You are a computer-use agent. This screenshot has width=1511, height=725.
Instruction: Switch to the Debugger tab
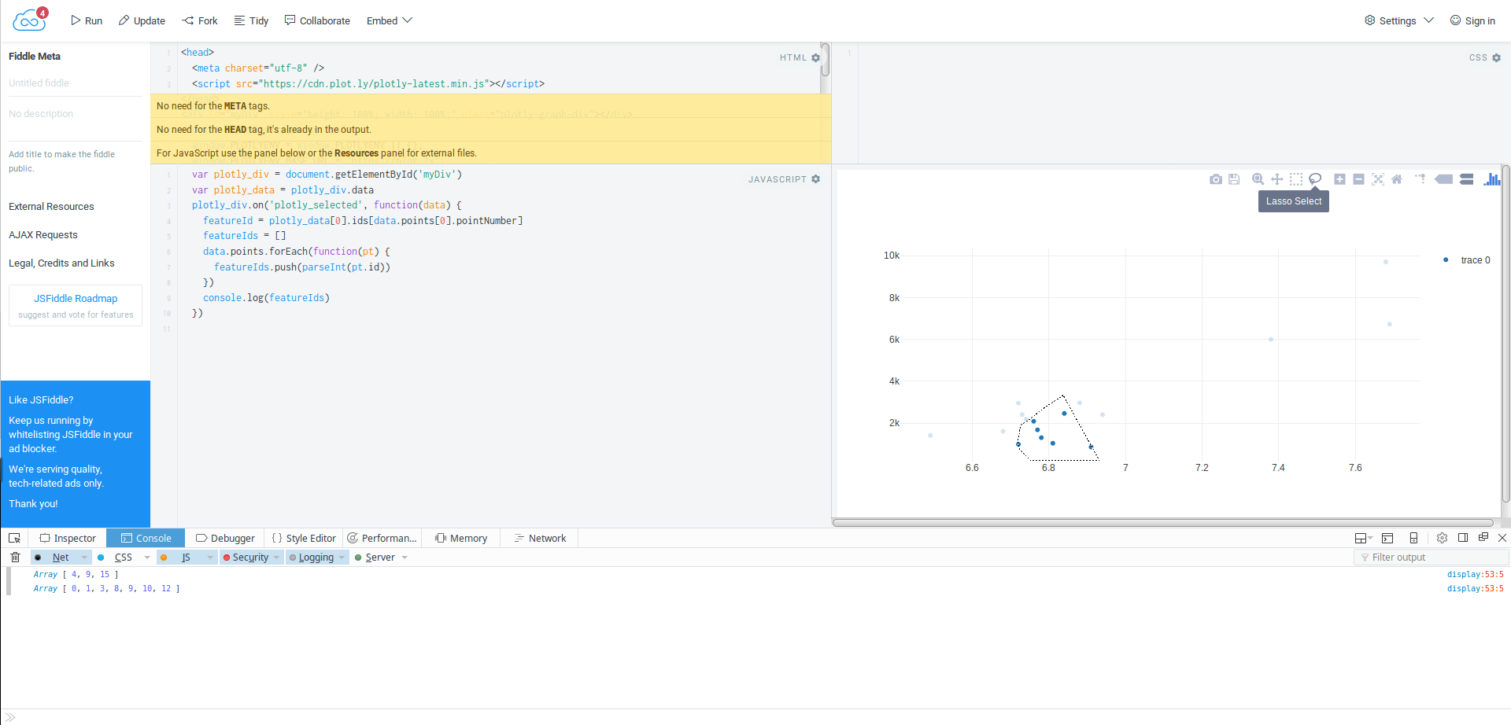tap(225, 538)
